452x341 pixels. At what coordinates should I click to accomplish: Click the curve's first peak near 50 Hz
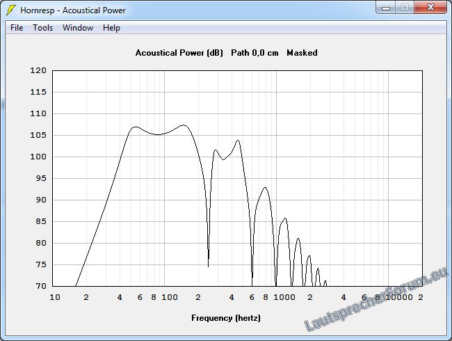135,127
